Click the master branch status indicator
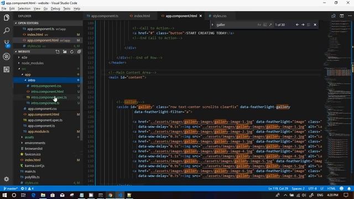The height and width of the screenshot is (199, 354). (11, 188)
